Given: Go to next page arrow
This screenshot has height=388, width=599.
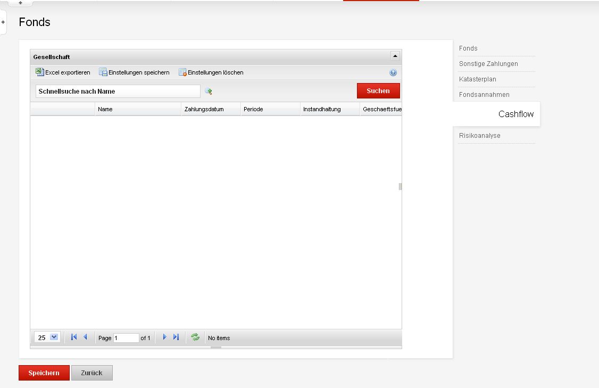Looking at the screenshot, I should point(165,337).
